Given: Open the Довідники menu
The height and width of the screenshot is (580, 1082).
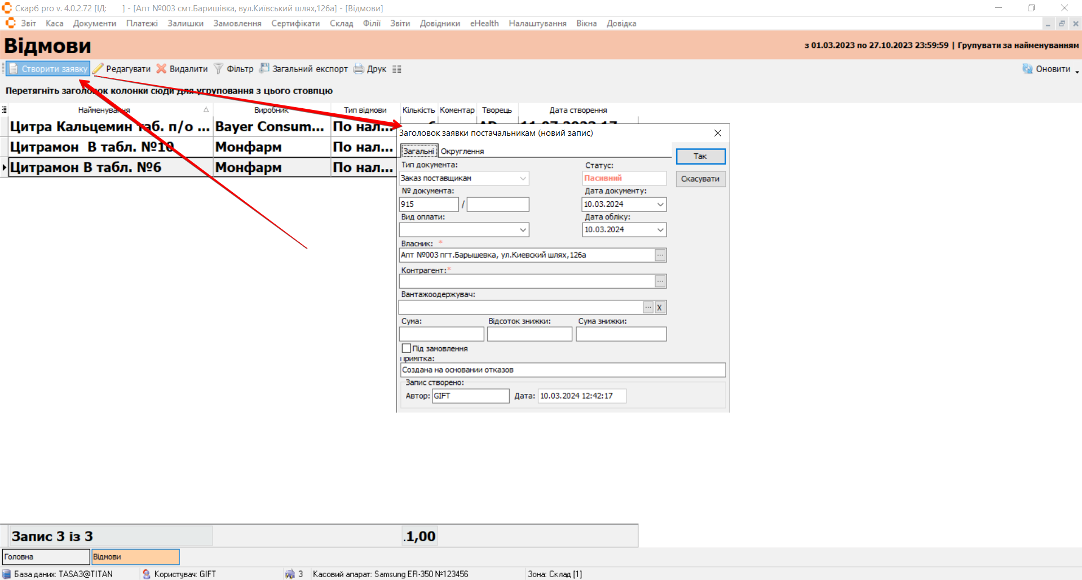Looking at the screenshot, I should 439,23.
